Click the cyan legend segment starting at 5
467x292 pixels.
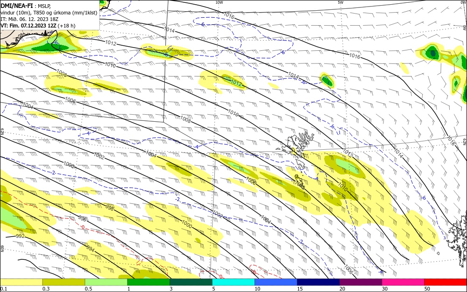click(x=233, y=282)
